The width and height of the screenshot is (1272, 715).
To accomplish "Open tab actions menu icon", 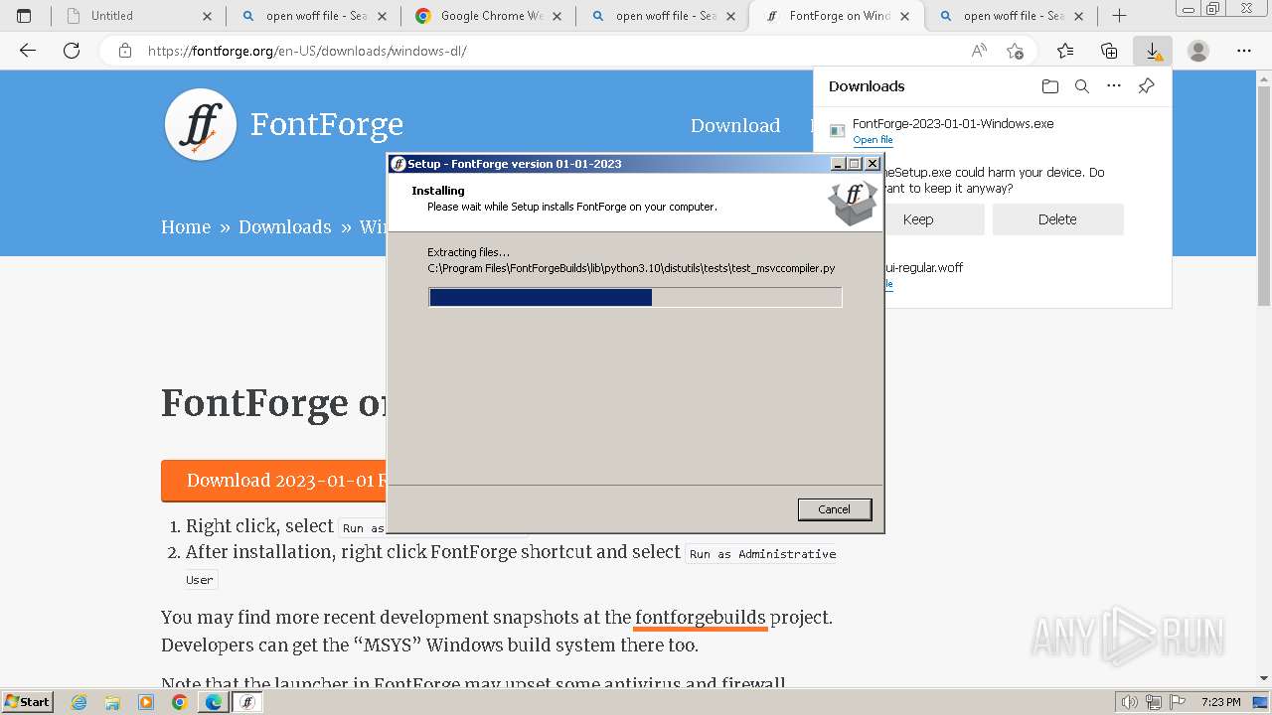I will tap(24, 16).
